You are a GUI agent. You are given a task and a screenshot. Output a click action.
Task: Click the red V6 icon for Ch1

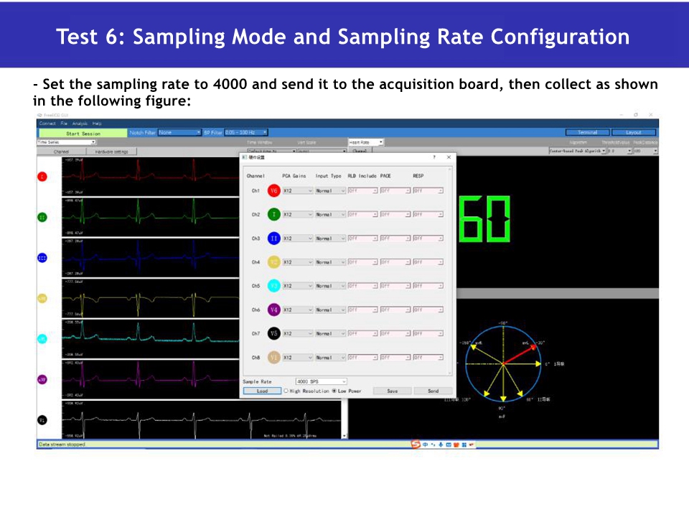point(273,191)
